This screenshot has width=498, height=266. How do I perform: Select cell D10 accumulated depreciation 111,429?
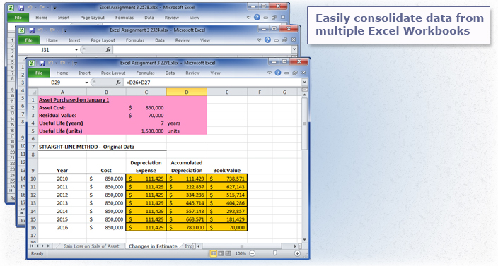(x=187, y=179)
